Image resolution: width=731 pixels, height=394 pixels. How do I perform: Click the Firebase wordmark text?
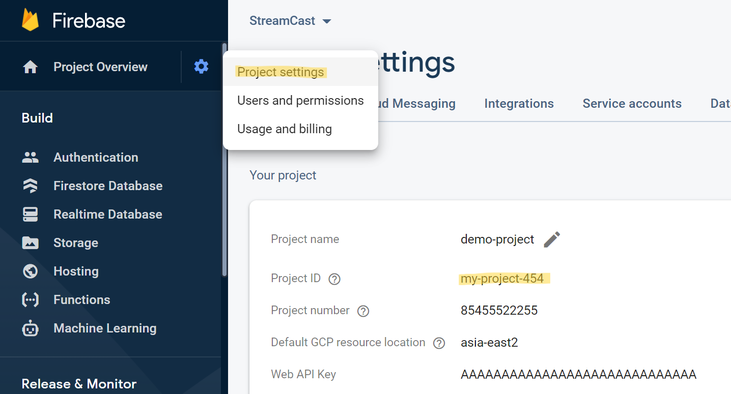coord(89,21)
